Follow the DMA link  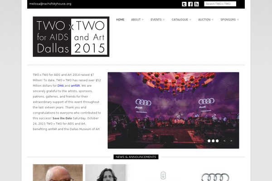(x=61, y=86)
